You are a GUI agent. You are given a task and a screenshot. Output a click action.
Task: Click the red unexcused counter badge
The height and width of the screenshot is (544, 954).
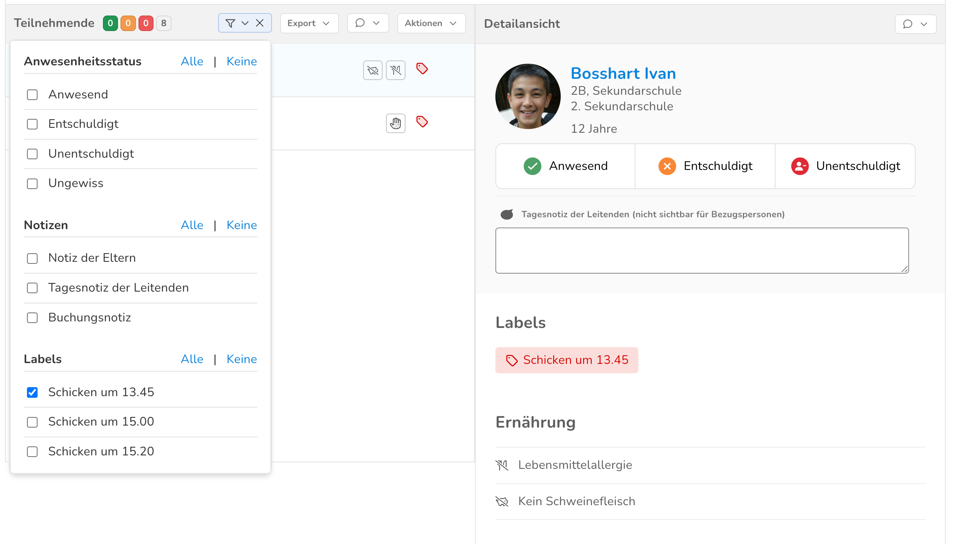146,23
